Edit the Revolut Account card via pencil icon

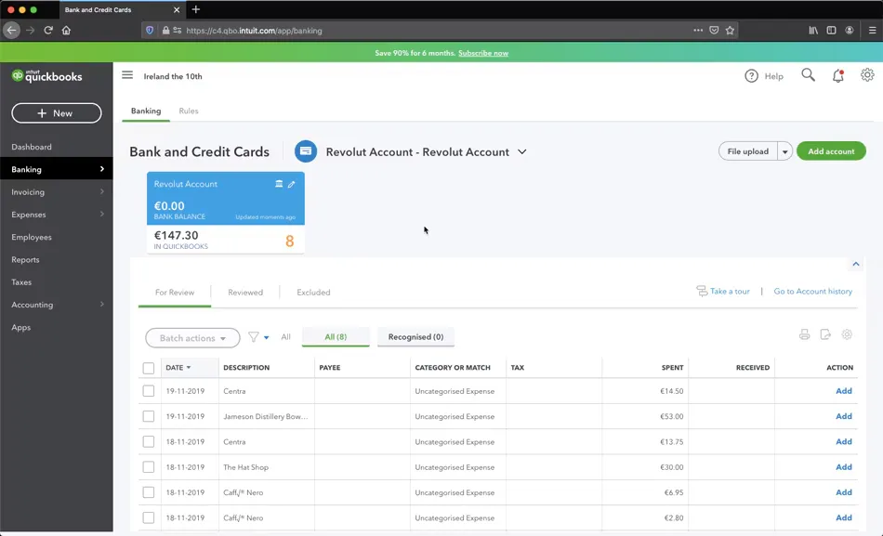(292, 184)
